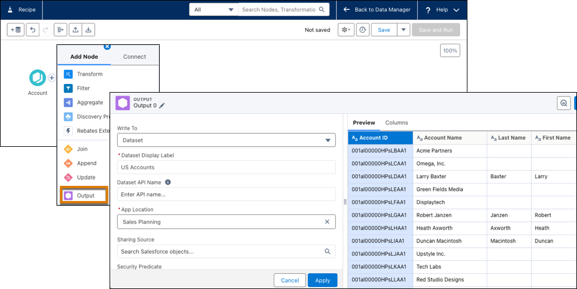The width and height of the screenshot is (577, 289).
Task: Switch to the Columns tab
Action: [x=396, y=123]
